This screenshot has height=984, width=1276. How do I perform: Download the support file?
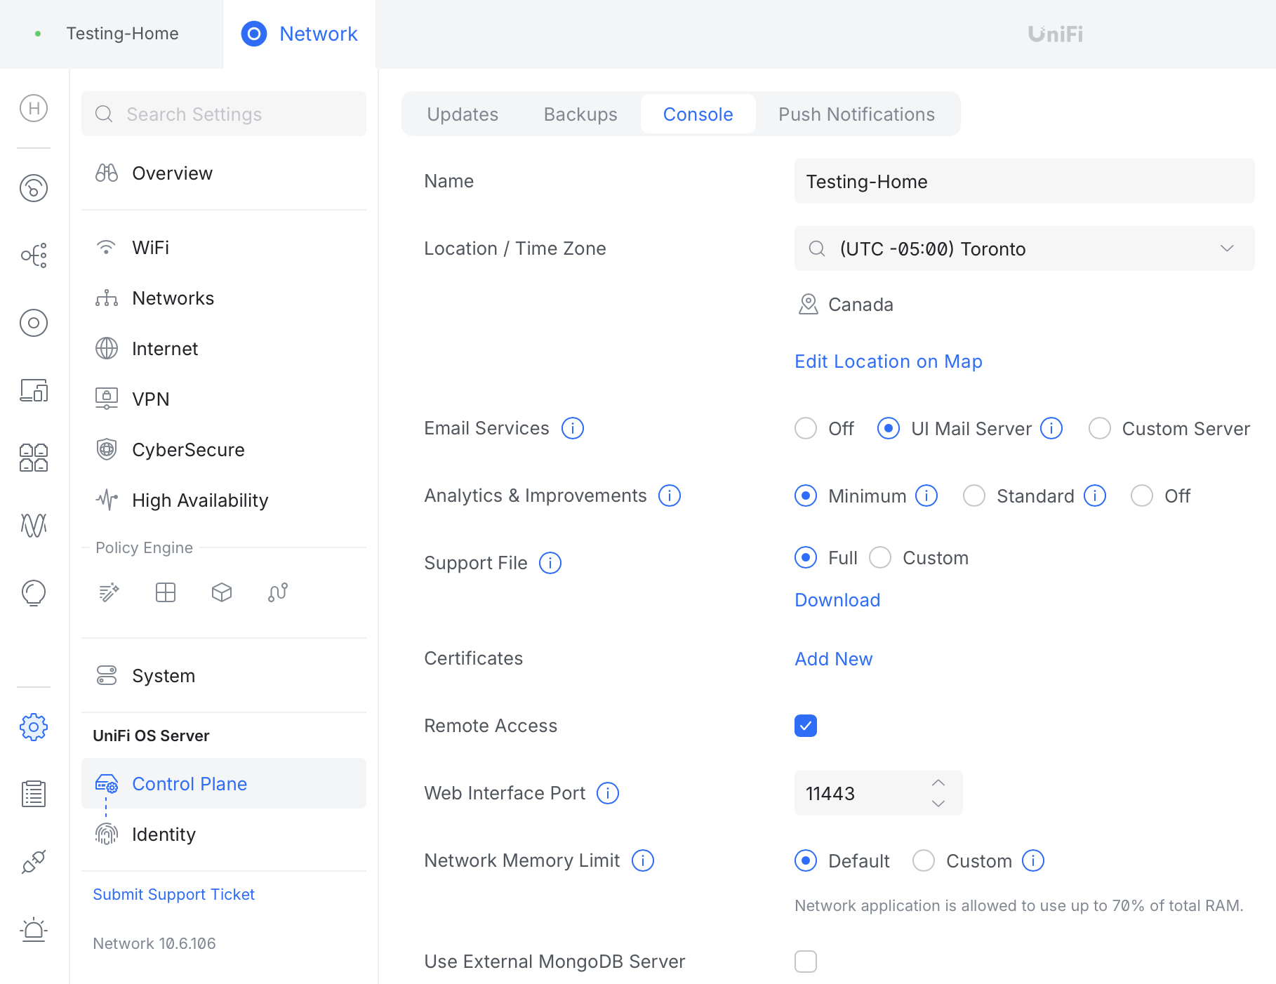pos(837,600)
